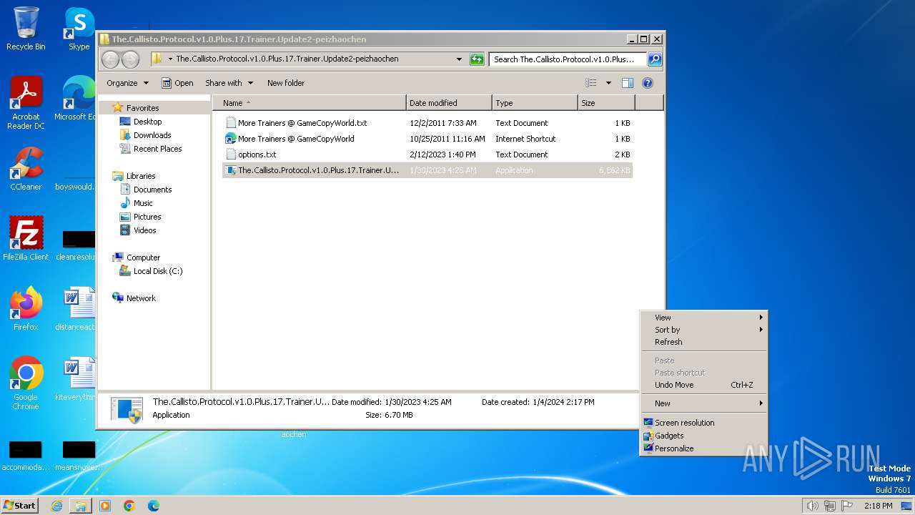Select Computer in navigation pane
915x515 pixels.
[x=137, y=257]
